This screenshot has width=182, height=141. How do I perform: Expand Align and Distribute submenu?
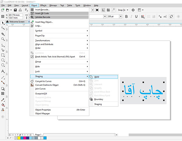[60, 44]
